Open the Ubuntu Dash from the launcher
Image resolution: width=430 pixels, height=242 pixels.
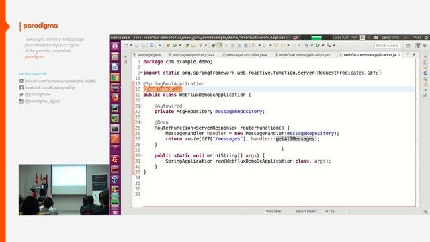[x=115, y=46]
